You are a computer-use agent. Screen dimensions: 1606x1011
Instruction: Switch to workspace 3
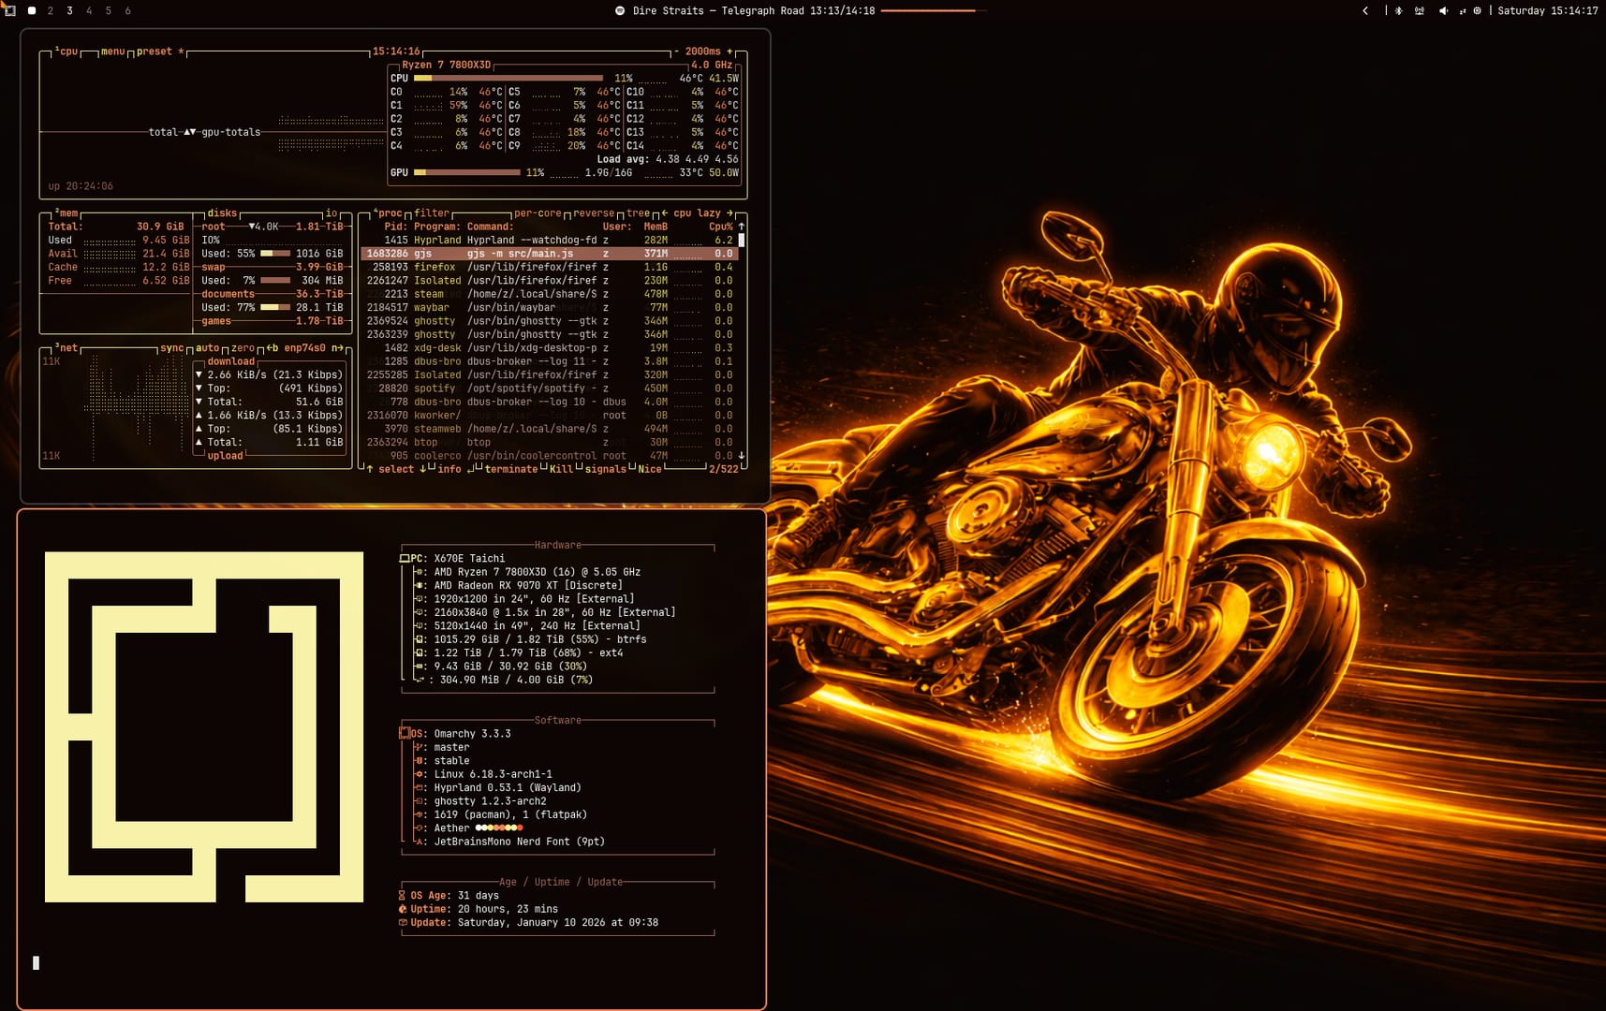[69, 11]
